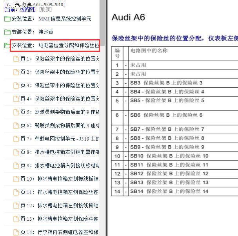Click the 刷新 refresh link

pyautogui.click(x=45, y=9)
